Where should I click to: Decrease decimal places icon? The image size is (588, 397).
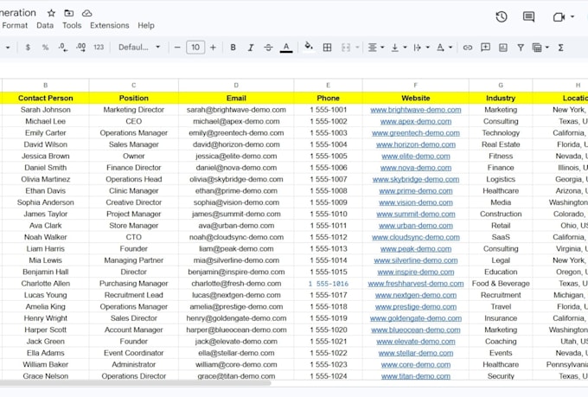tap(63, 48)
